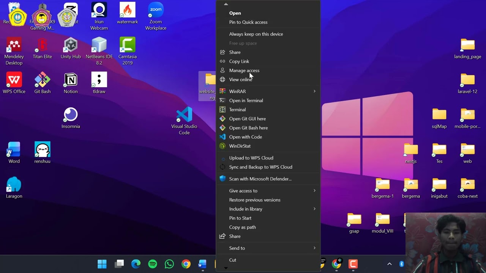Viewport: 486px width, 273px height.
Task: Select the Insomnia desktop icon
Action: coord(71,118)
